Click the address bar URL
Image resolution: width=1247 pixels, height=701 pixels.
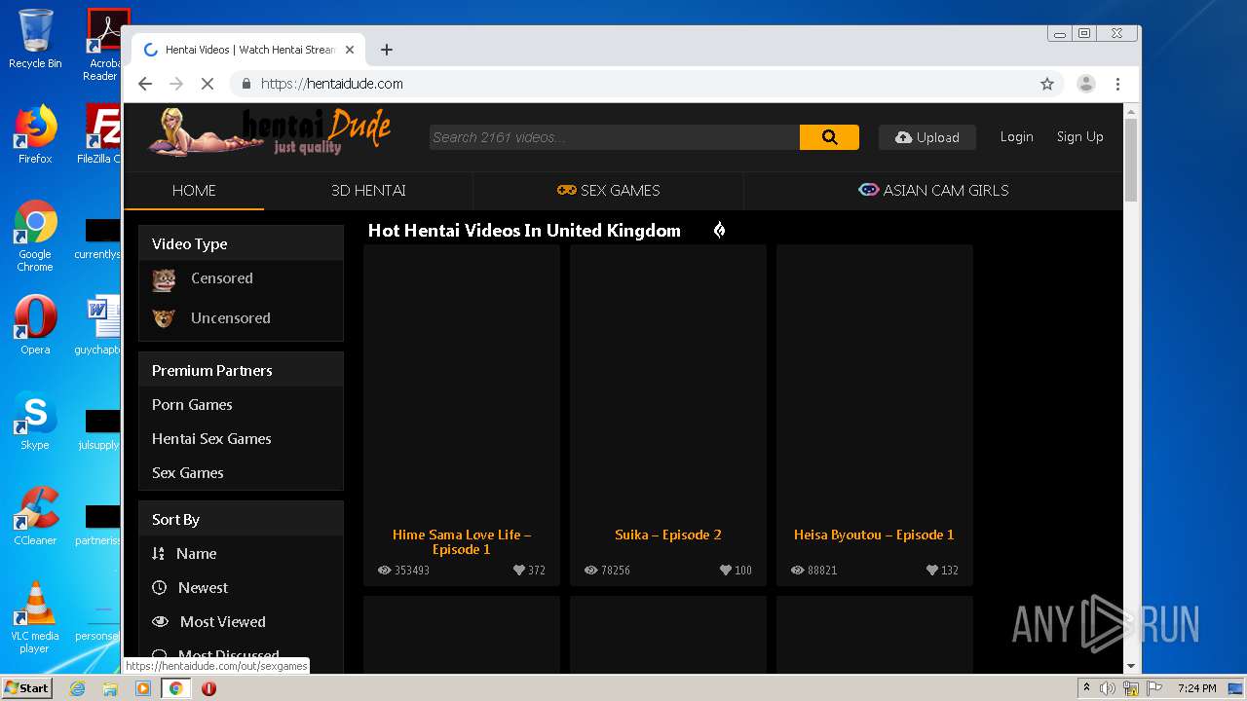331,84
